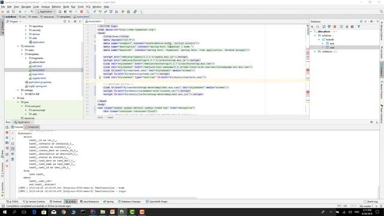Viewport: 384px width, 216px height.
Task: Open the TODO tool window
Action: pyautogui.click(x=13, y=202)
